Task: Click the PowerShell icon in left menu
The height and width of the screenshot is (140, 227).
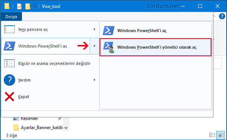Action: click(x=9, y=46)
